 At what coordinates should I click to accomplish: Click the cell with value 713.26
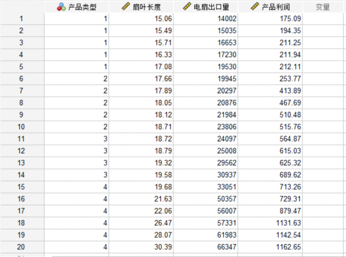pyautogui.click(x=270, y=187)
